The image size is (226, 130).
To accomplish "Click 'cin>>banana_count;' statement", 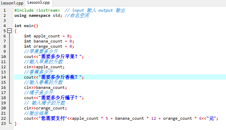I will (x=45, y=87).
